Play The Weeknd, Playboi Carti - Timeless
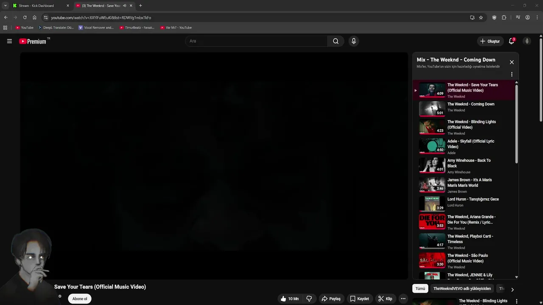Image resolution: width=543 pixels, height=305 pixels. pos(464,242)
